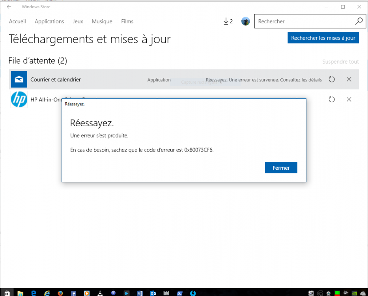Retry the Courrier et calendrier download
Viewport: 368px width, 296px height.
pyautogui.click(x=332, y=79)
